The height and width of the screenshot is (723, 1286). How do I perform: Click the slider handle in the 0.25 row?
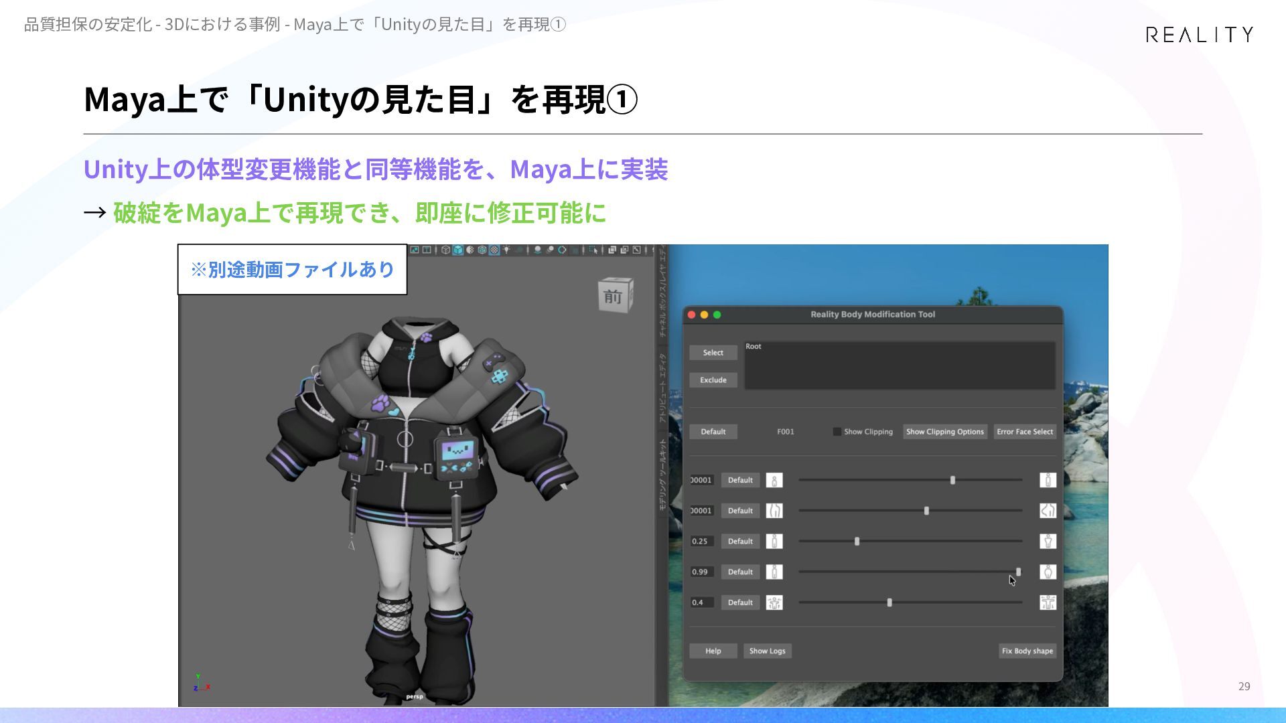(x=857, y=542)
